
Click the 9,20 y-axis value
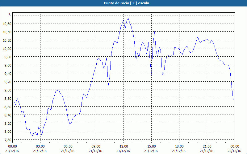[x=8, y=82]
